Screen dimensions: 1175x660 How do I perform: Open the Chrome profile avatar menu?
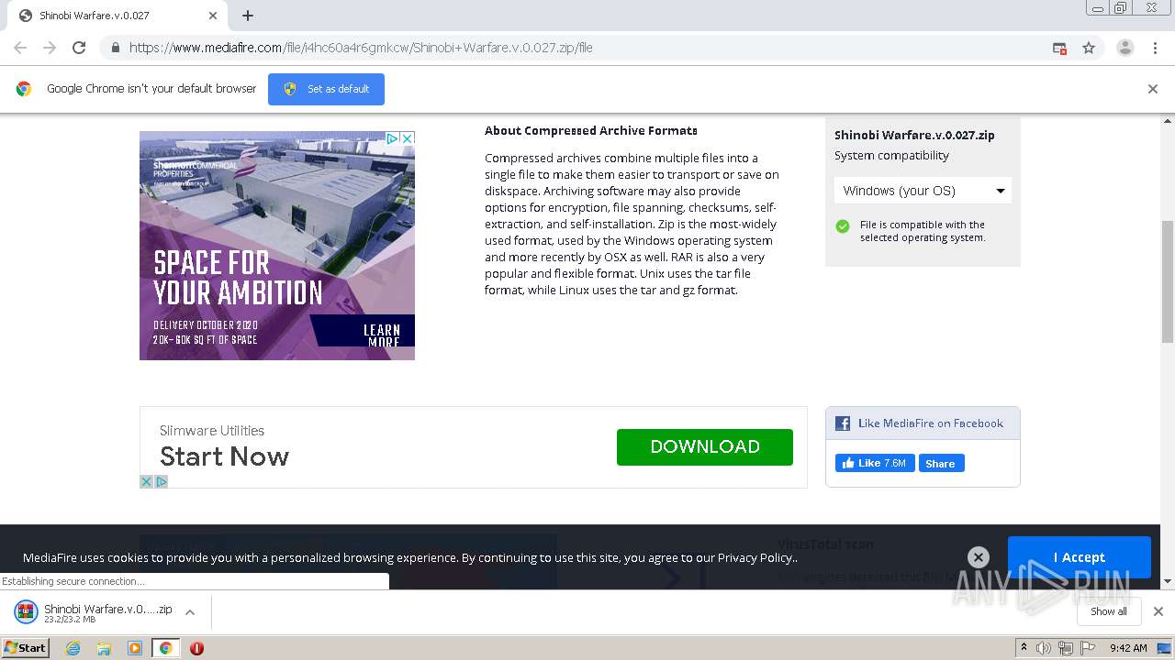tap(1125, 48)
